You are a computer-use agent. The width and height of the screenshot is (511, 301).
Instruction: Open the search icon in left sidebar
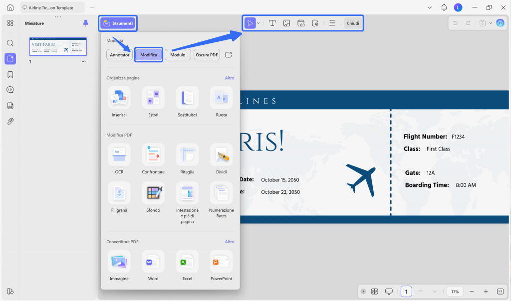pyautogui.click(x=10, y=43)
